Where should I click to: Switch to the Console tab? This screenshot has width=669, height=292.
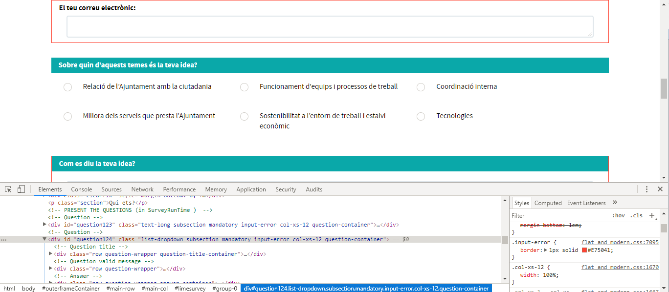pos(81,189)
